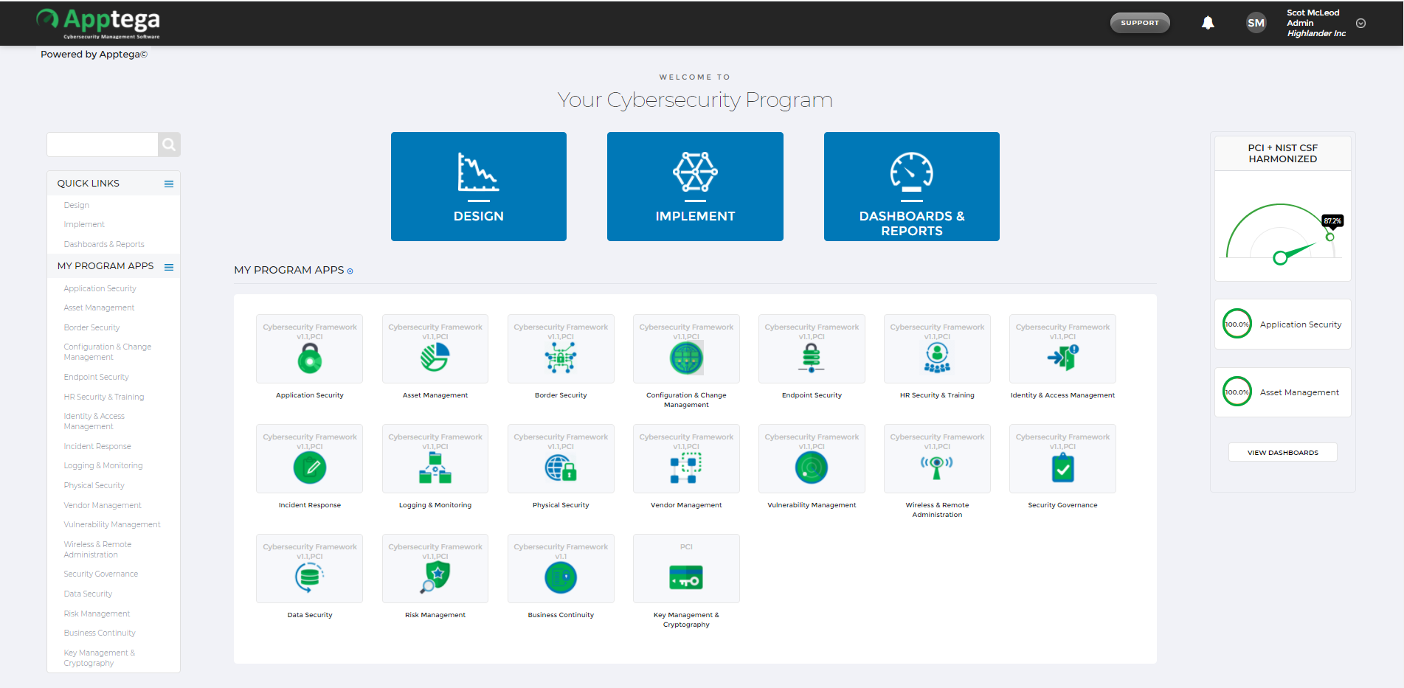Click the info bubble next to MY PROGRAM APPS
Image resolution: width=1404 pixels, height=688 pixels.
[350, 271]
